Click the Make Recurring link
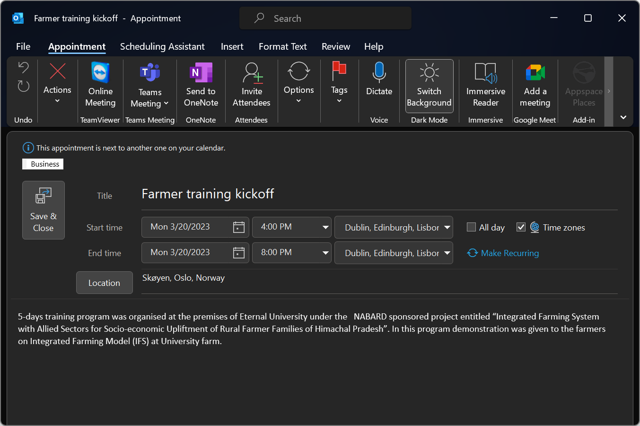The height and width of the screenshot is (426, 640). [x=503, y=253]
